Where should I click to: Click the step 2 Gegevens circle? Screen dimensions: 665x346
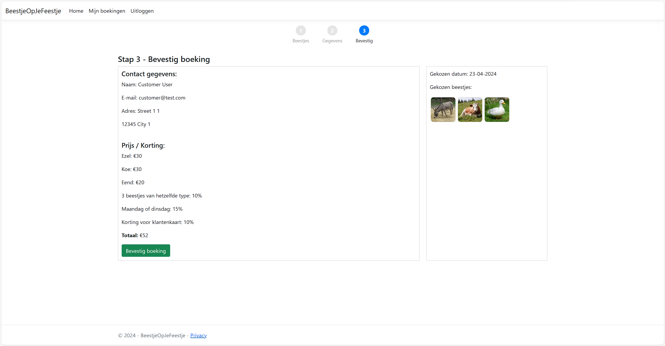coord(332,31)
